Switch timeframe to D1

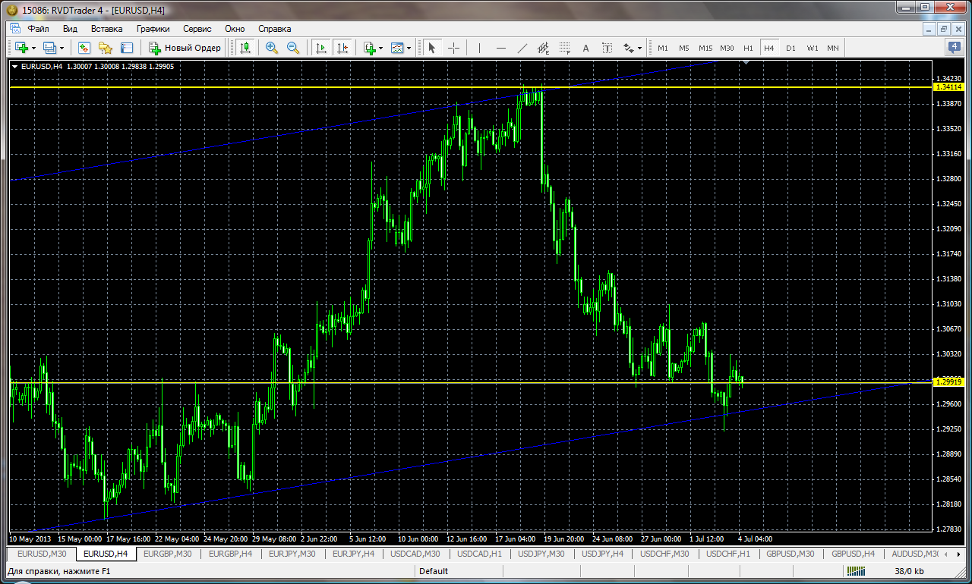[x=791, y=48]
